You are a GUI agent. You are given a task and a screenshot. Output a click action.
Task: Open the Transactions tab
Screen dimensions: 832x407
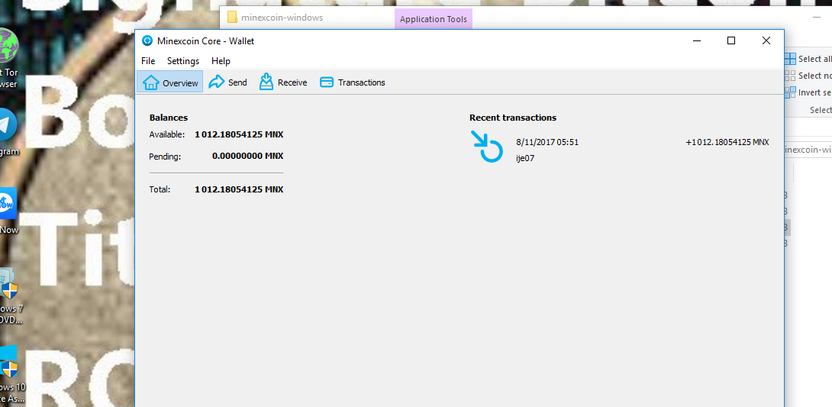353,82
